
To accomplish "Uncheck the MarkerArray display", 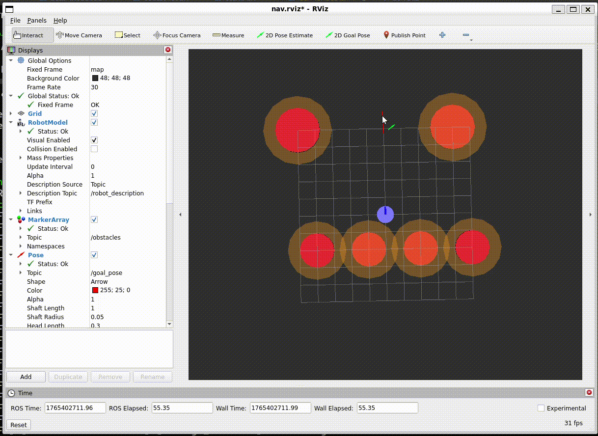I will point(94,219).
